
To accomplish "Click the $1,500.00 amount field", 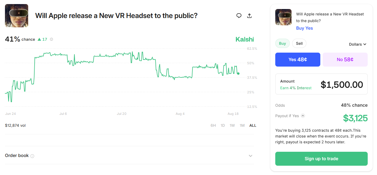I will pos(342,85).
